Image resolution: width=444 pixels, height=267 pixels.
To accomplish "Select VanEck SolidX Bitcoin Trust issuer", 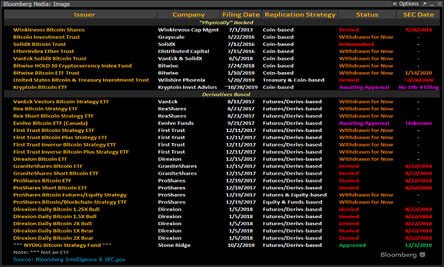I will 50,58.
